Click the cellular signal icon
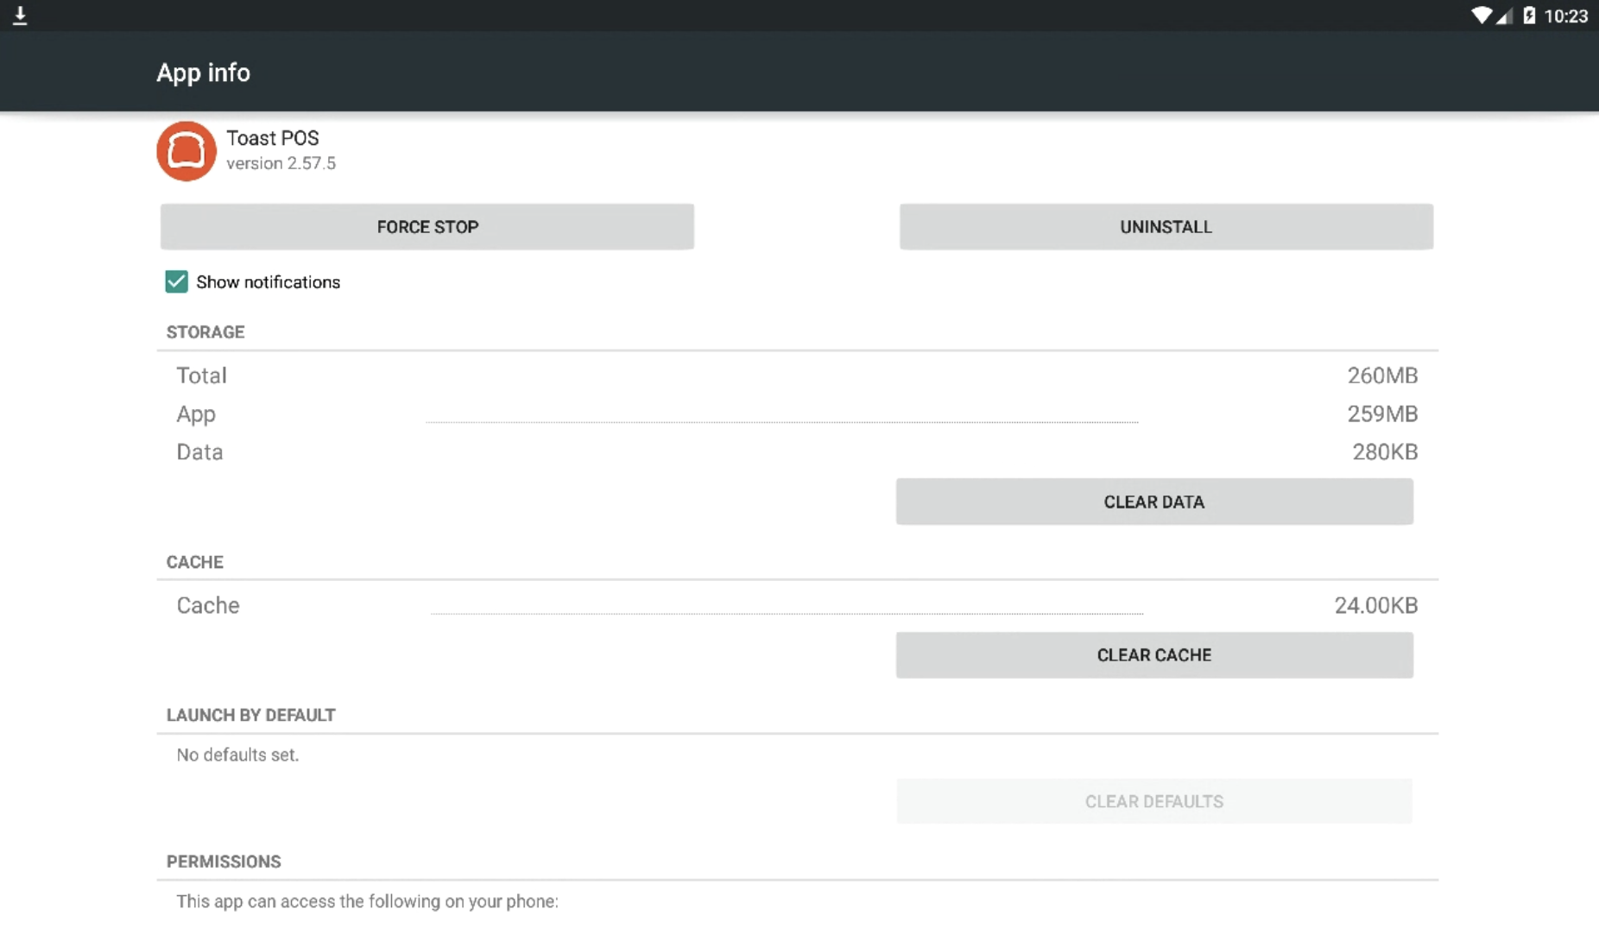 click(x=1506, y=15)
